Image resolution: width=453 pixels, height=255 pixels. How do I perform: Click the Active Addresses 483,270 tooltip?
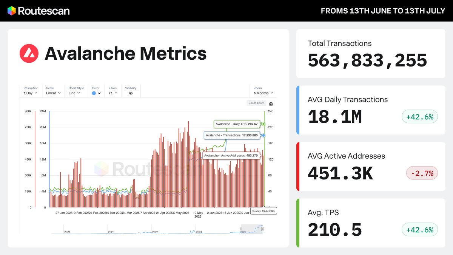pyautogui.click(x=231, y=155)
